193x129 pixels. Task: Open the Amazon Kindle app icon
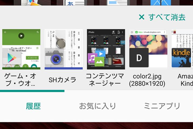click(x=182, y=58)
